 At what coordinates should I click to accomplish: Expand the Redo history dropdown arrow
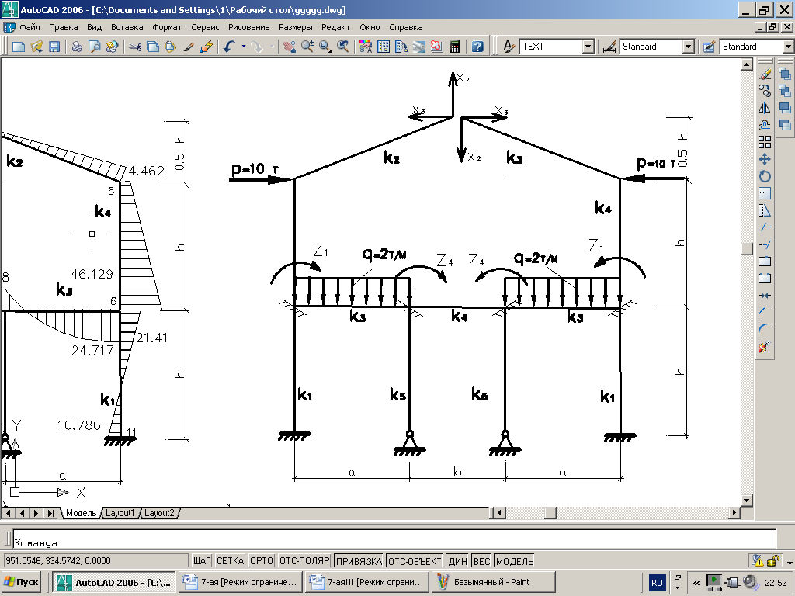(x=272, y=47)
